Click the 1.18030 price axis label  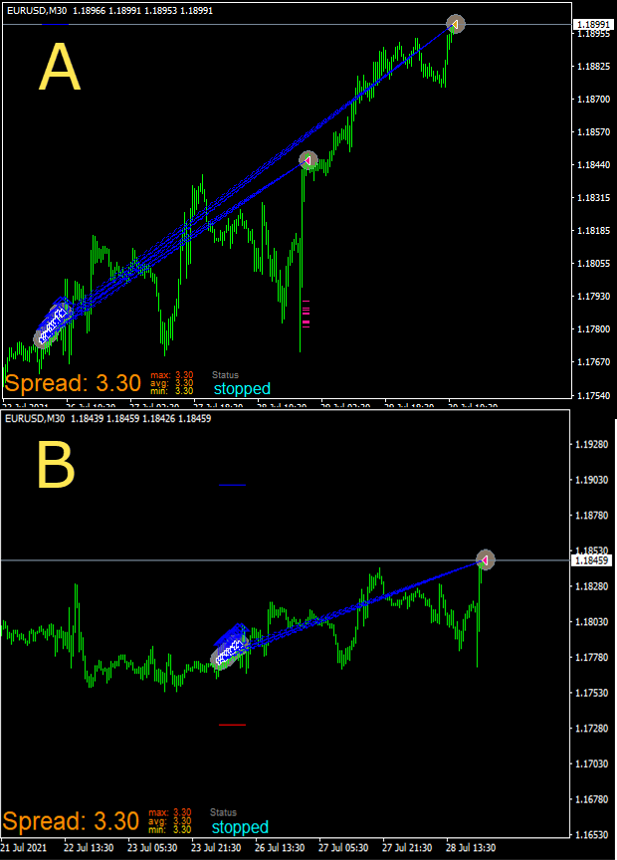click(x=592, y=622)
